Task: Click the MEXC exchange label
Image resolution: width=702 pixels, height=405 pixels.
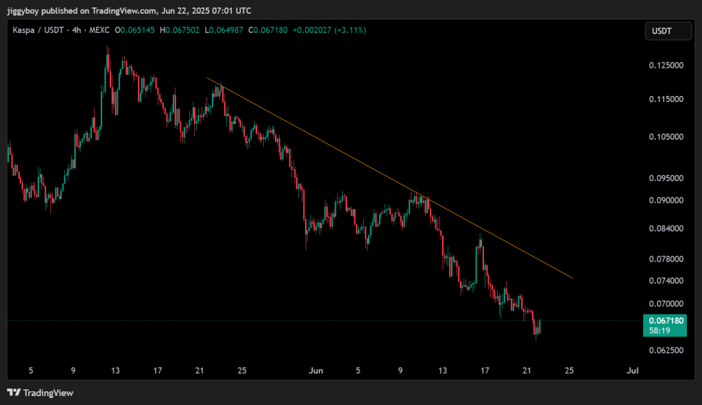Action: 99,30
